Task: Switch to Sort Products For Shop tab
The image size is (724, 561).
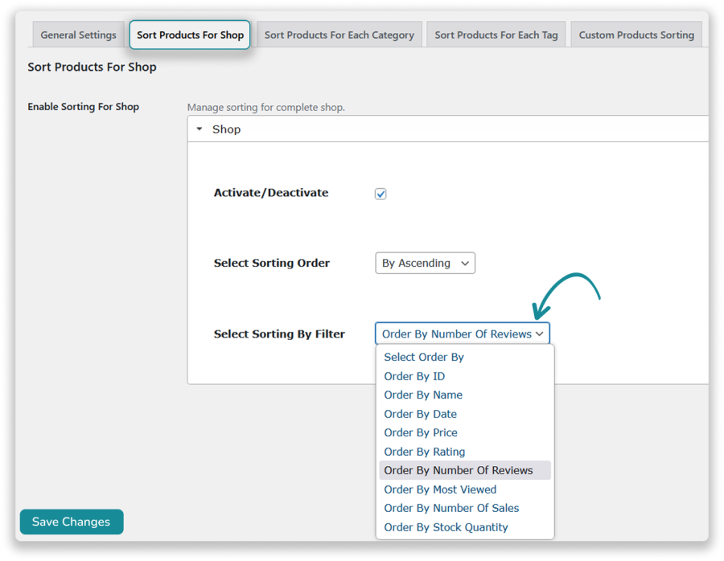Action: coord(190,35)
